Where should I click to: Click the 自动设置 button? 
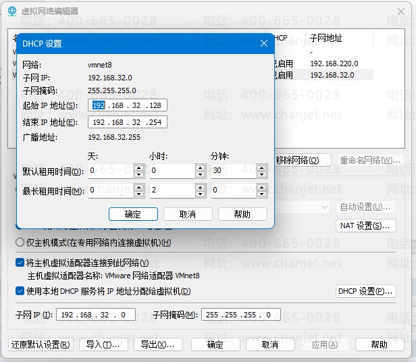coord(366,207)
